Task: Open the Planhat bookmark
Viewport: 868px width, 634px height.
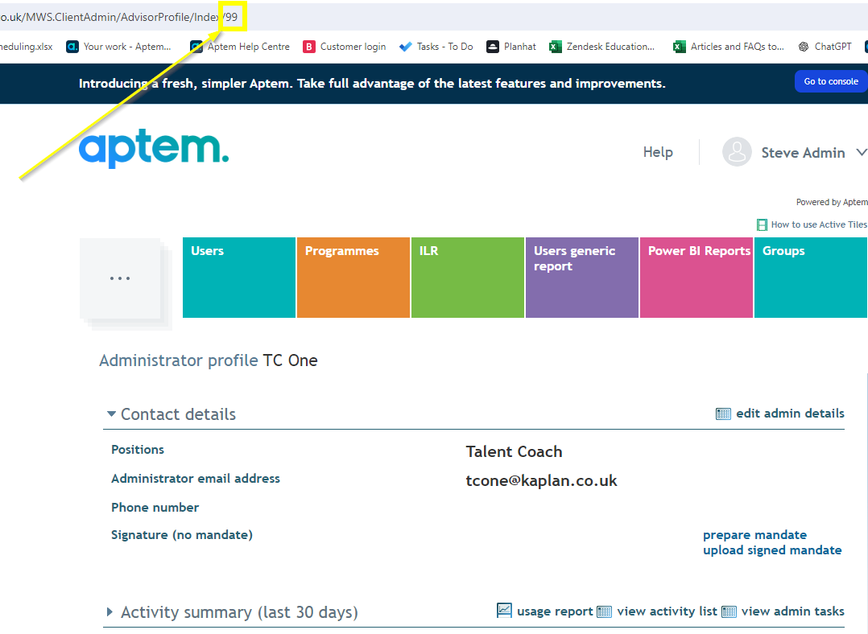Action: click(511, 47)
